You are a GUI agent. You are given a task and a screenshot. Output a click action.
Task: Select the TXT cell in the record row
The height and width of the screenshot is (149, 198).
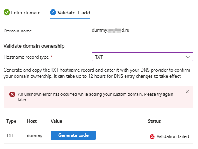tap(10, 136)
